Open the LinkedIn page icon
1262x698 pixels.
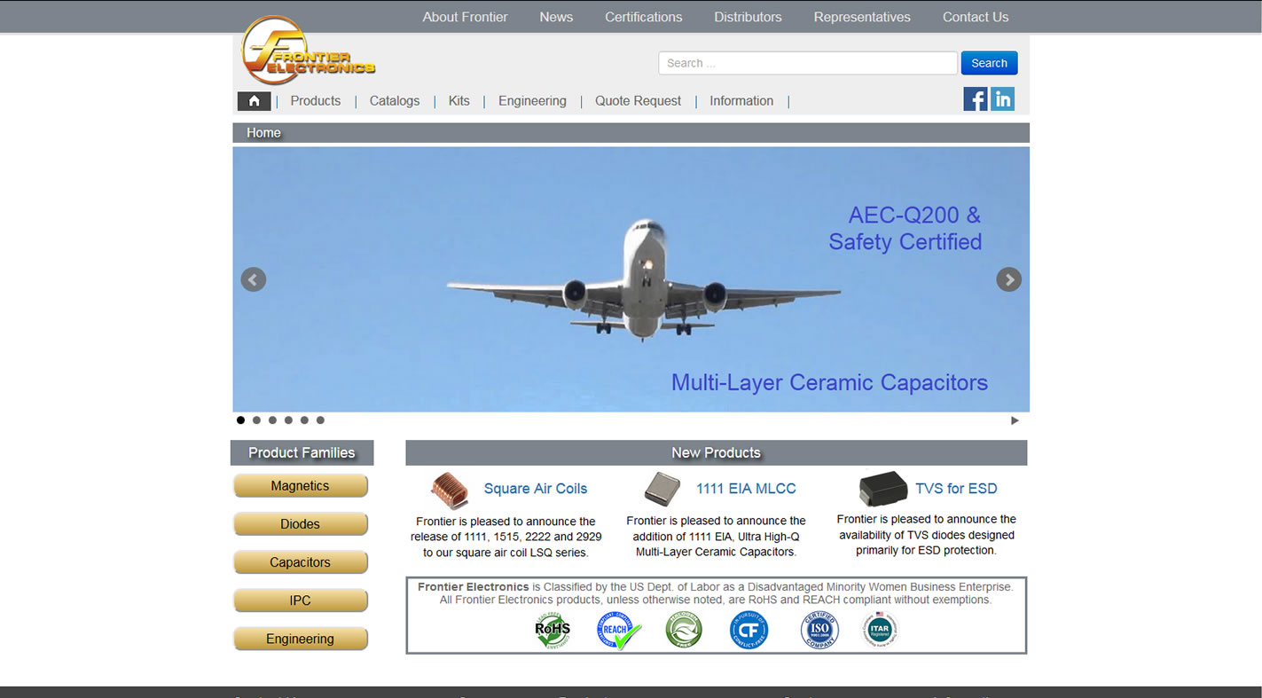click(x=1002, y=99)
